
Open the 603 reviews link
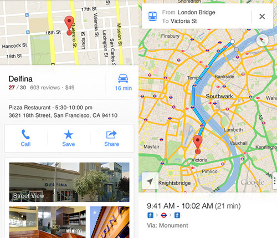click(x=45, y=88)
